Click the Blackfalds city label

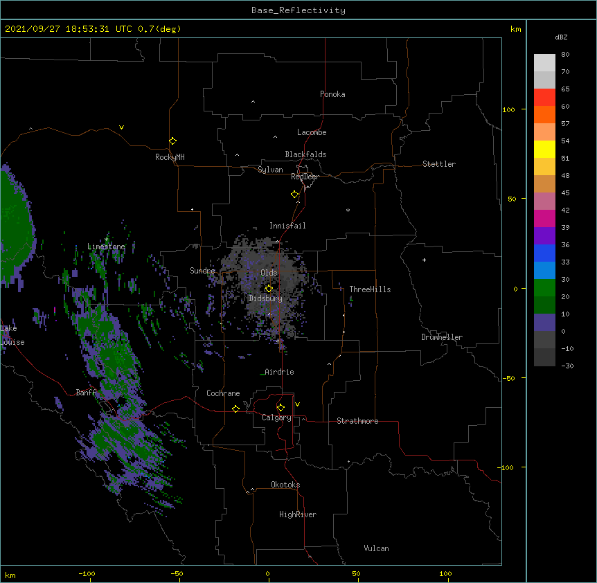coord(305,154)
